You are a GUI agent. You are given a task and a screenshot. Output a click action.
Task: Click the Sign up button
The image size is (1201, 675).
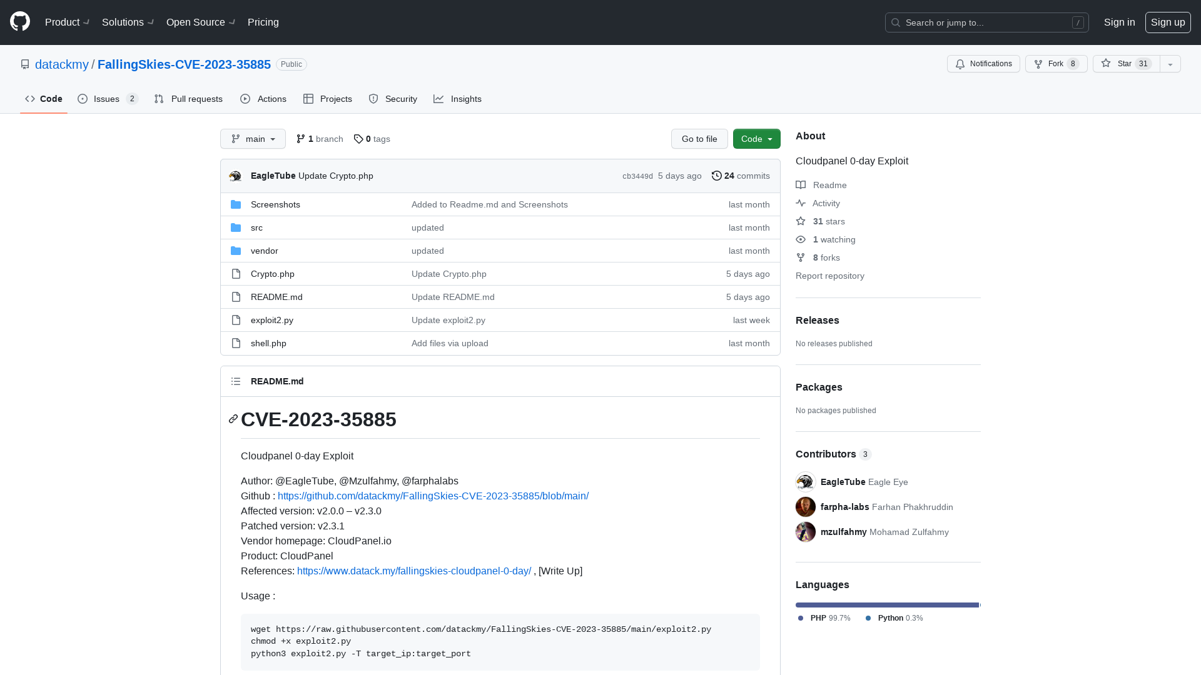point(1168,22)
